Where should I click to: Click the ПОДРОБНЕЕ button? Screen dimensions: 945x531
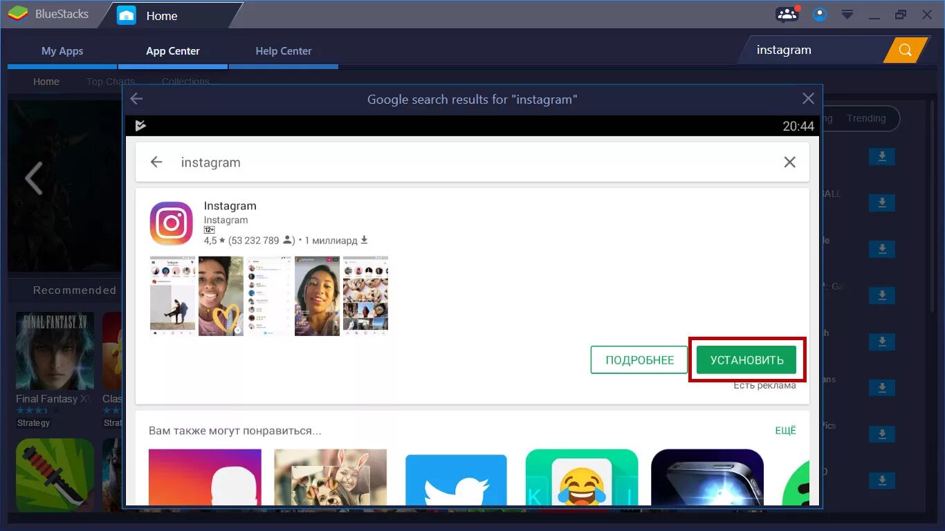pyautogui.click(x=639, y=360)
